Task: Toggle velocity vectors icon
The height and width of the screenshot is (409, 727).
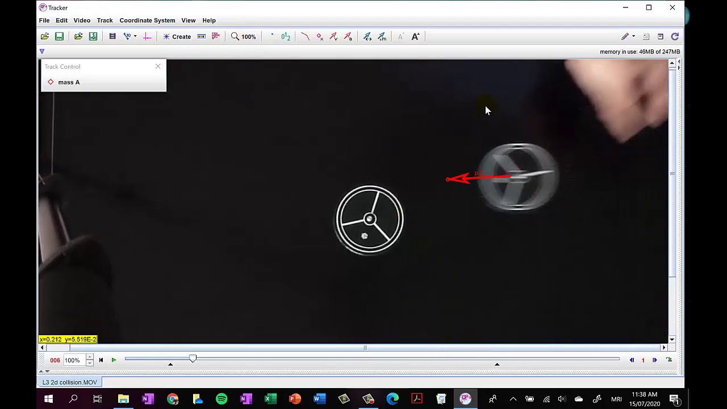Action: (333, 36)
